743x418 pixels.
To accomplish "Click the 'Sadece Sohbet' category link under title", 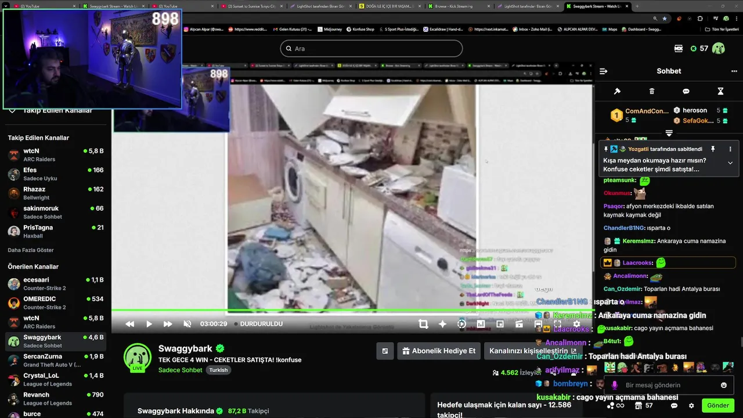I will point(181,370).
